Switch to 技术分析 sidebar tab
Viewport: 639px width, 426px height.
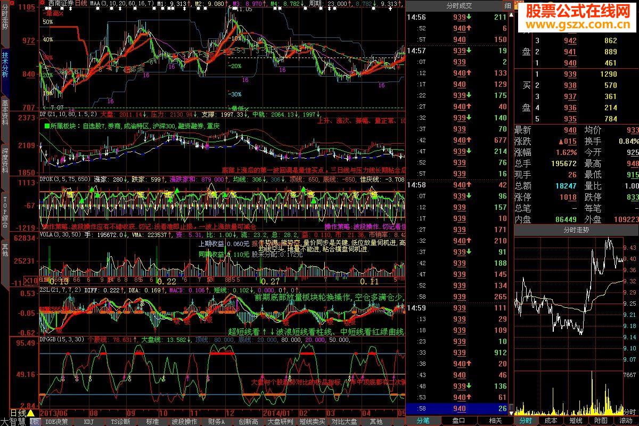point(5,65)
